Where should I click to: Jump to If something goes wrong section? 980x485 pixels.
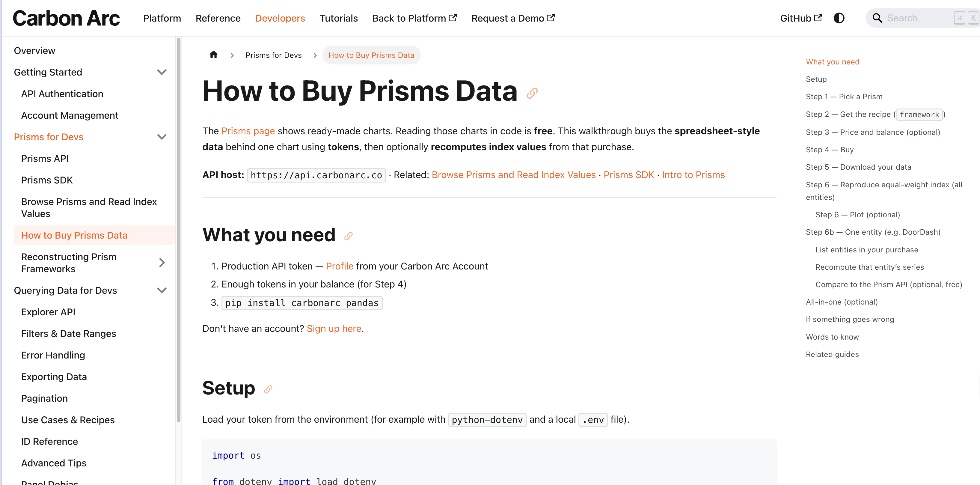tap(850, 319)
